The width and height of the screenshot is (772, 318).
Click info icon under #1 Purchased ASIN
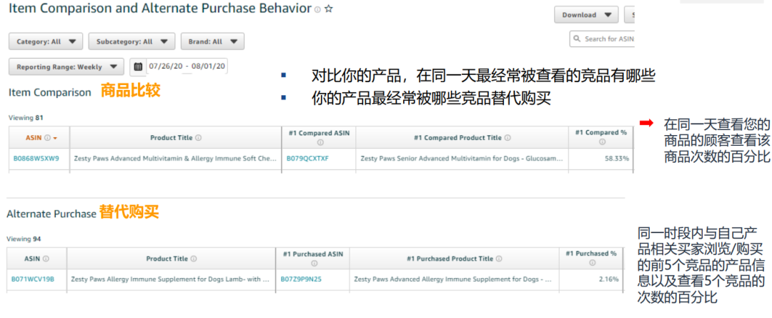click(x=314, y=264)
